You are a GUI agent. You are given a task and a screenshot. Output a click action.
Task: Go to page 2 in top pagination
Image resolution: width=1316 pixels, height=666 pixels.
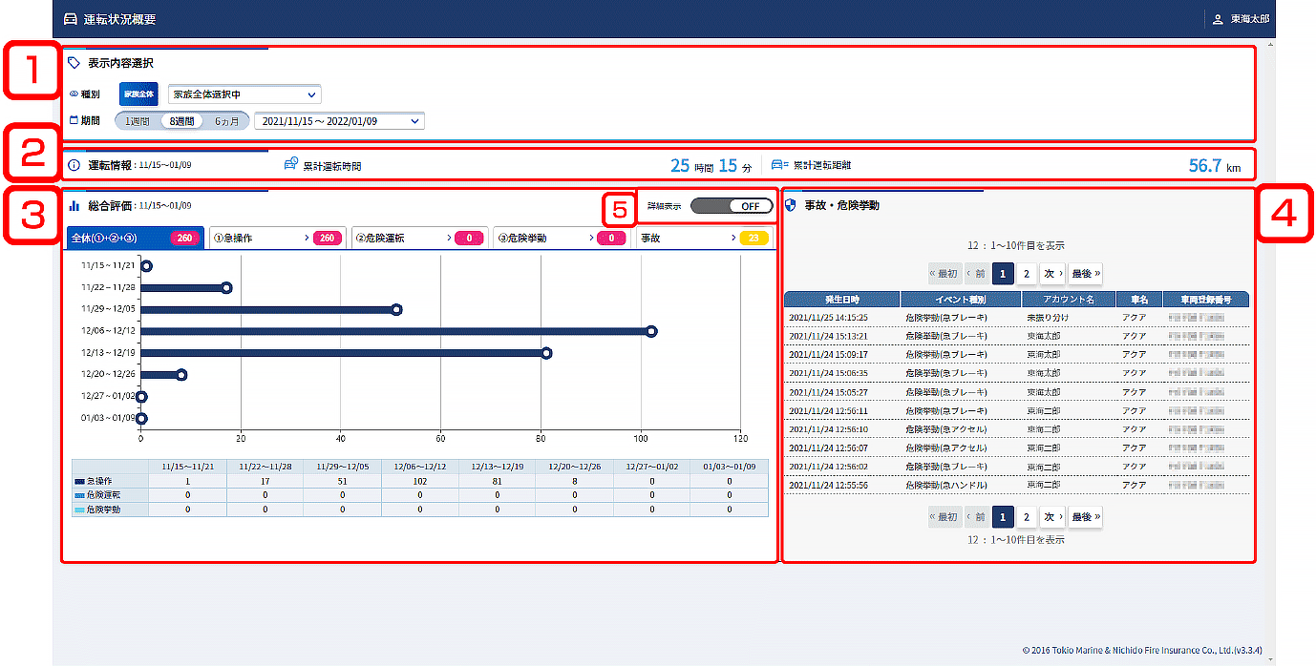(1026, 274)
